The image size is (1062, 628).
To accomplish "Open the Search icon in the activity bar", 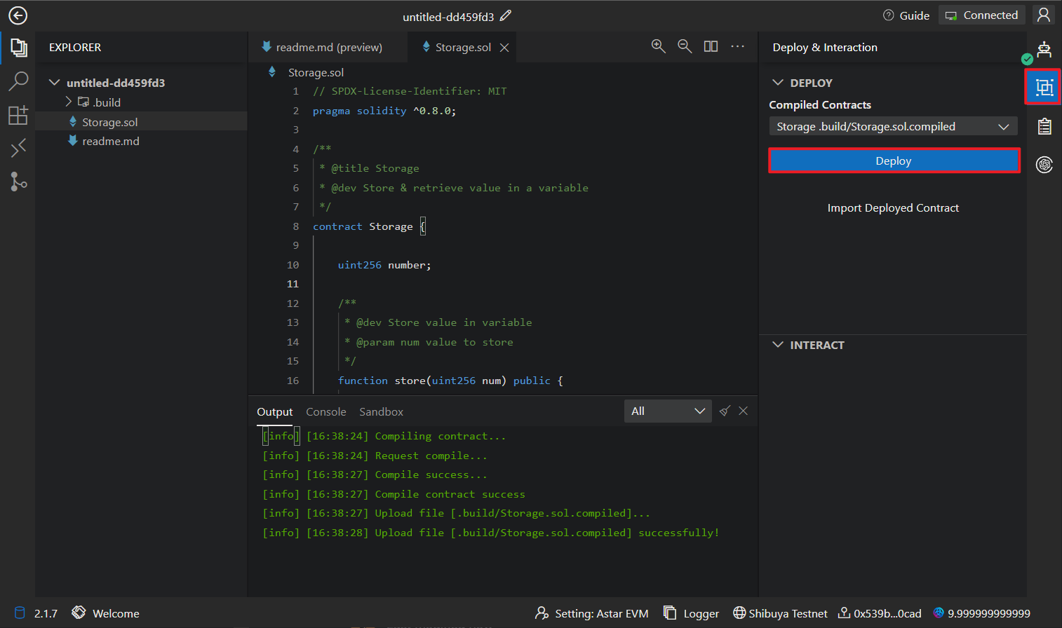I will click(18, 81).
